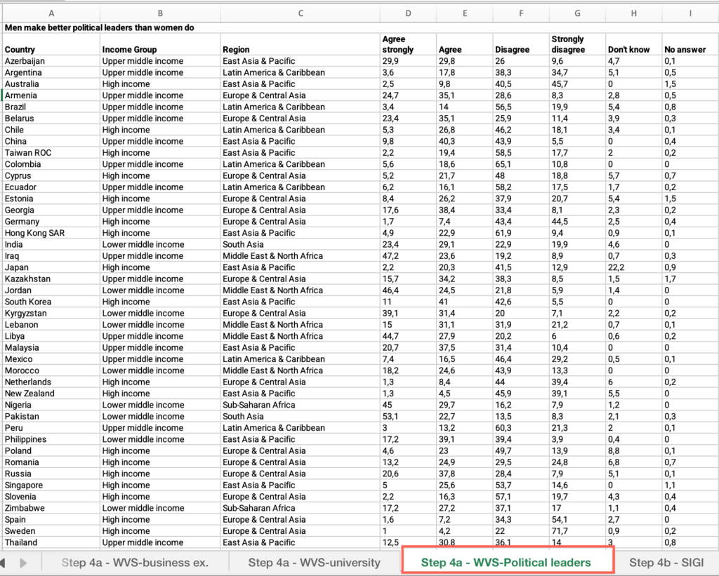The height and width of the screenshot is (576, 719).
Task: Select column D header
Action: tap(408, 13)
